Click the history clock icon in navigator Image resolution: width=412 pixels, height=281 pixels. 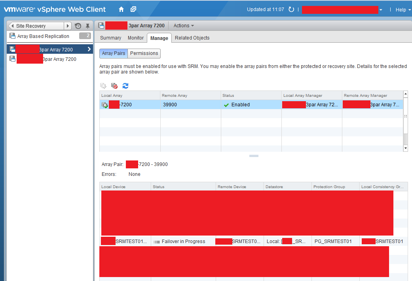78,26
